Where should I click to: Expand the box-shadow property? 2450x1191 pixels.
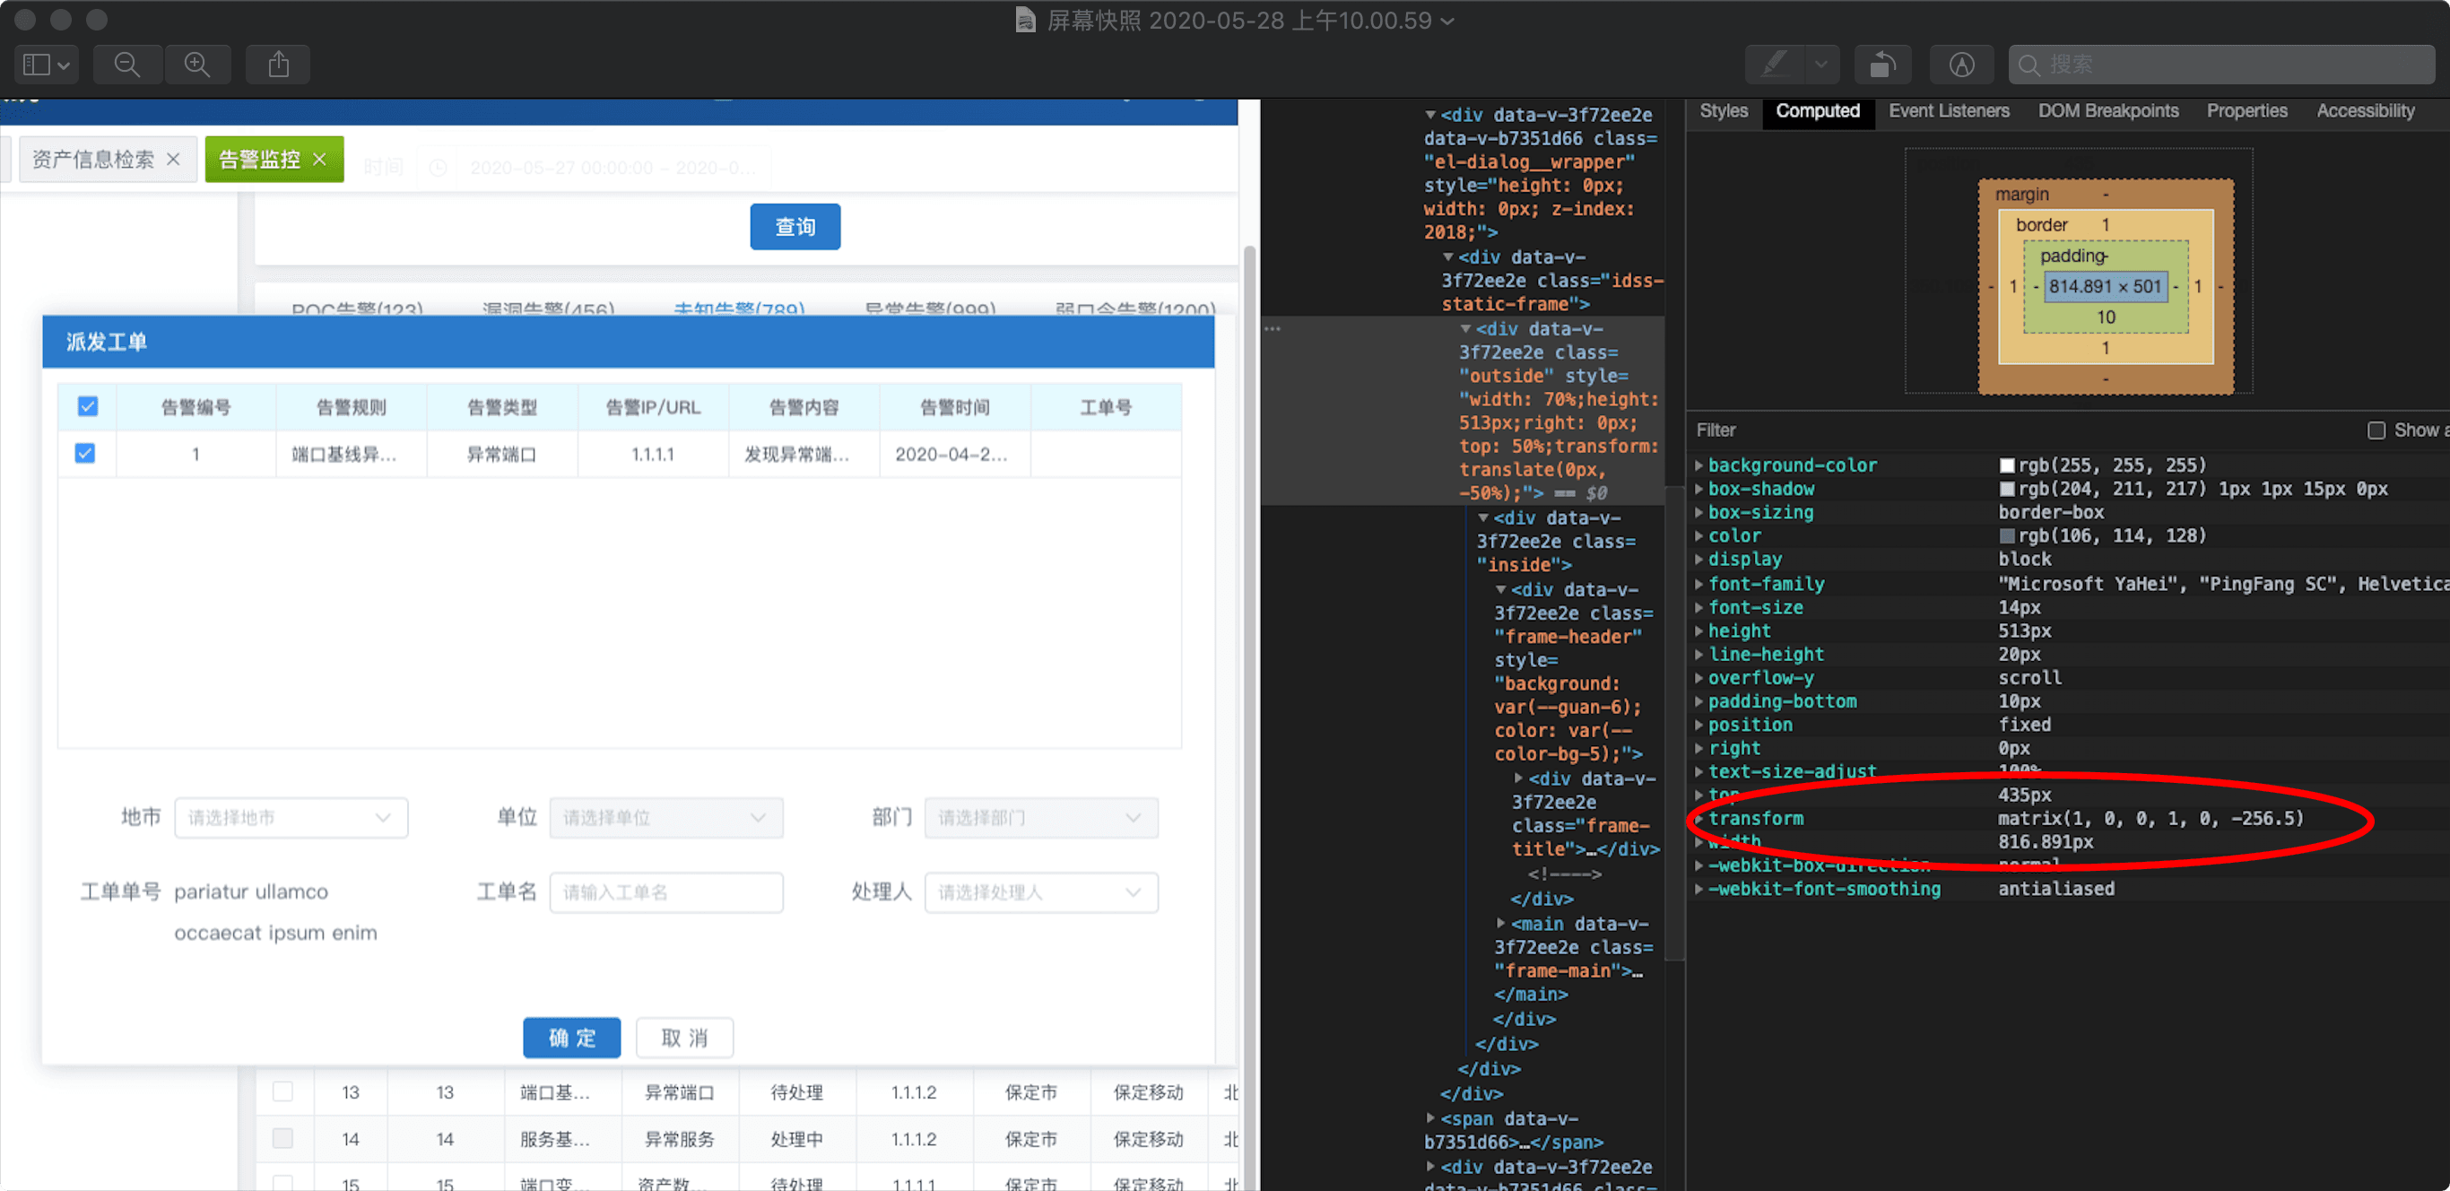click(x=1698, y=489)
